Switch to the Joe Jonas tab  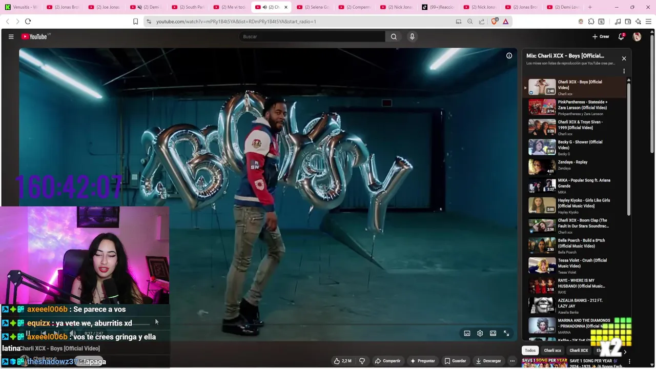point(105,7)
